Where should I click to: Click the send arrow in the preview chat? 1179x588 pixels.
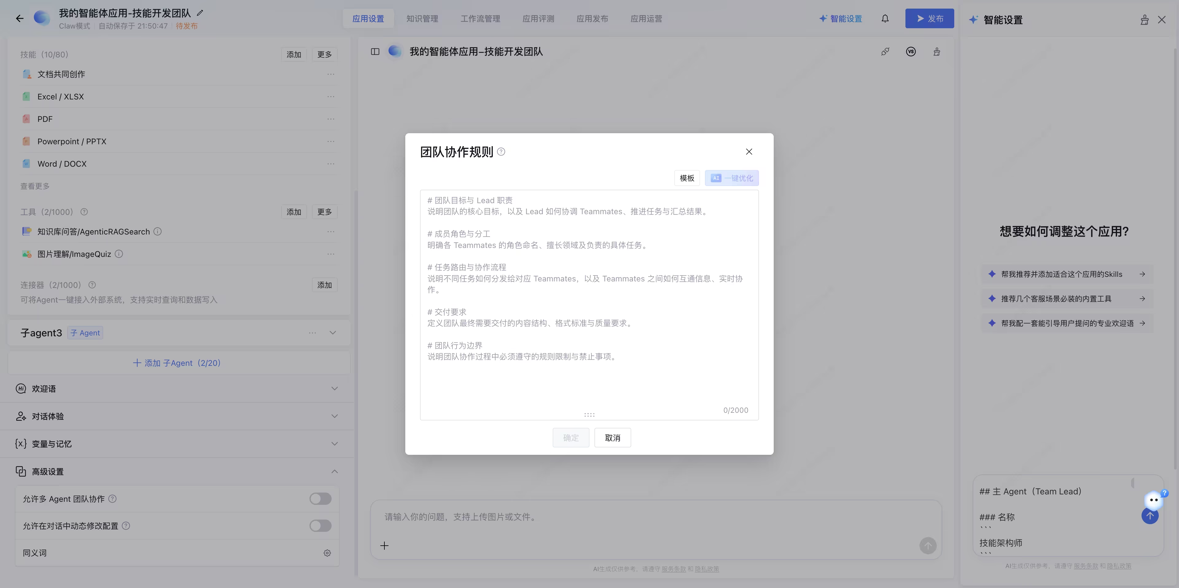coord(928,545)
